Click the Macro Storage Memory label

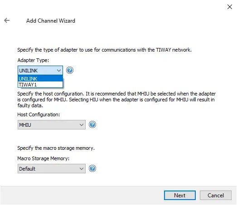coord(44,158)
